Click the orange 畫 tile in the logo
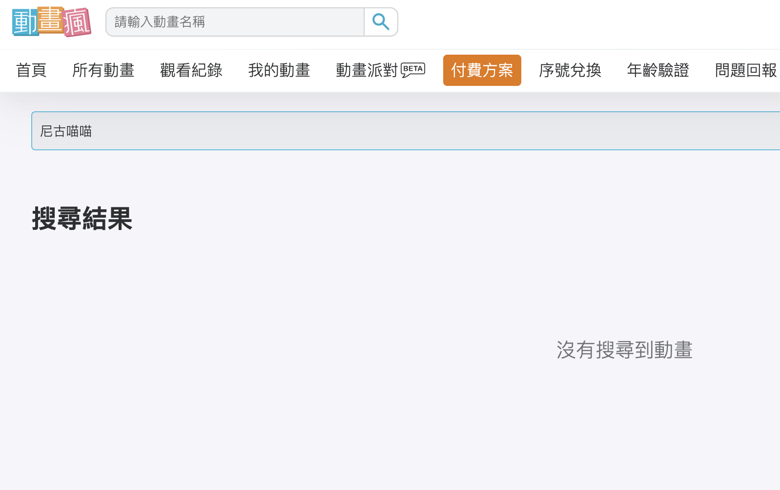 [50, 20]
